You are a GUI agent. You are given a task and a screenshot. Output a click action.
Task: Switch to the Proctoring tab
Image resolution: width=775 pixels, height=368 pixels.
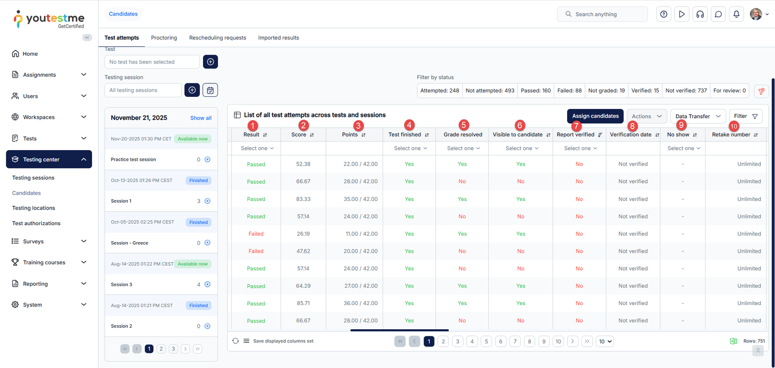[x=164, y=38]
